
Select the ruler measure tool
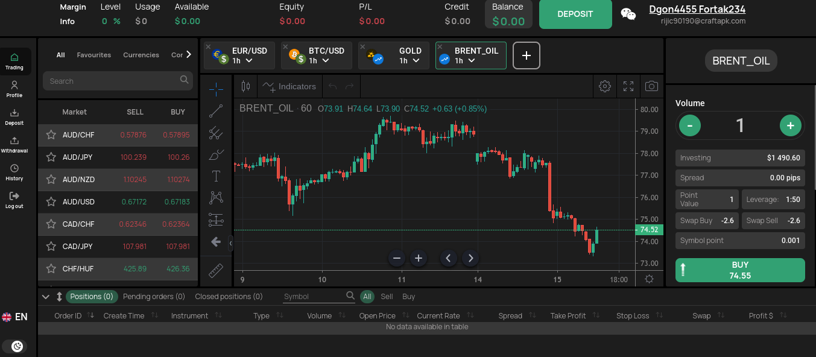[216, 271]
